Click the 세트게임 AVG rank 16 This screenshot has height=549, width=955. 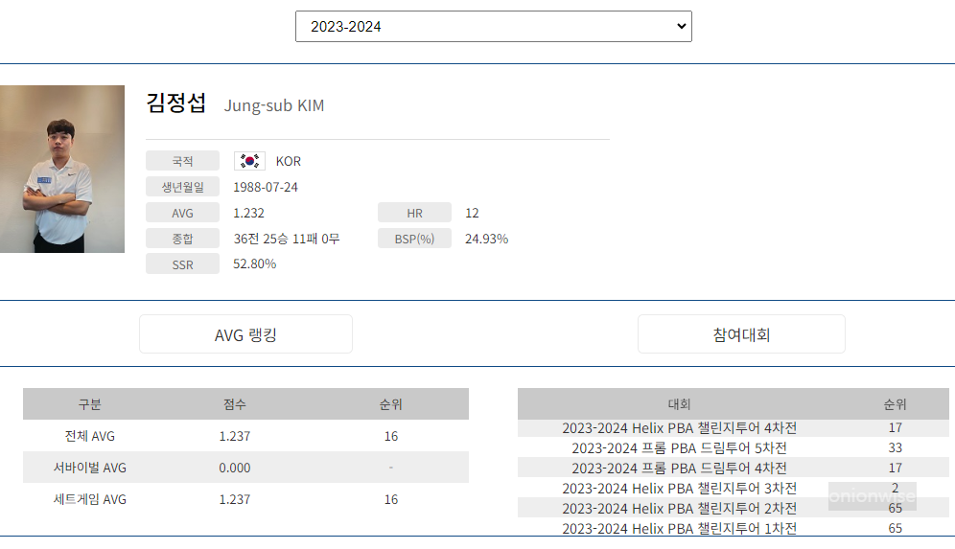pyautogui.click(x=391, y=499)
